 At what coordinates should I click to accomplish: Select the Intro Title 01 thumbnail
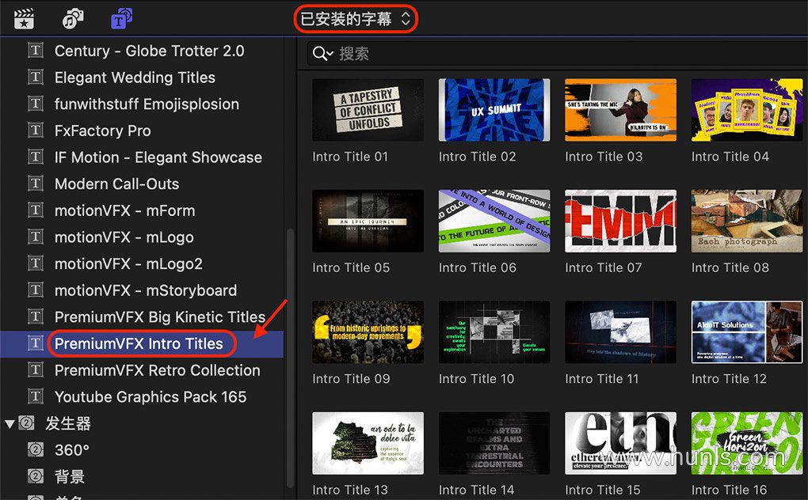(x=368, y=109)
